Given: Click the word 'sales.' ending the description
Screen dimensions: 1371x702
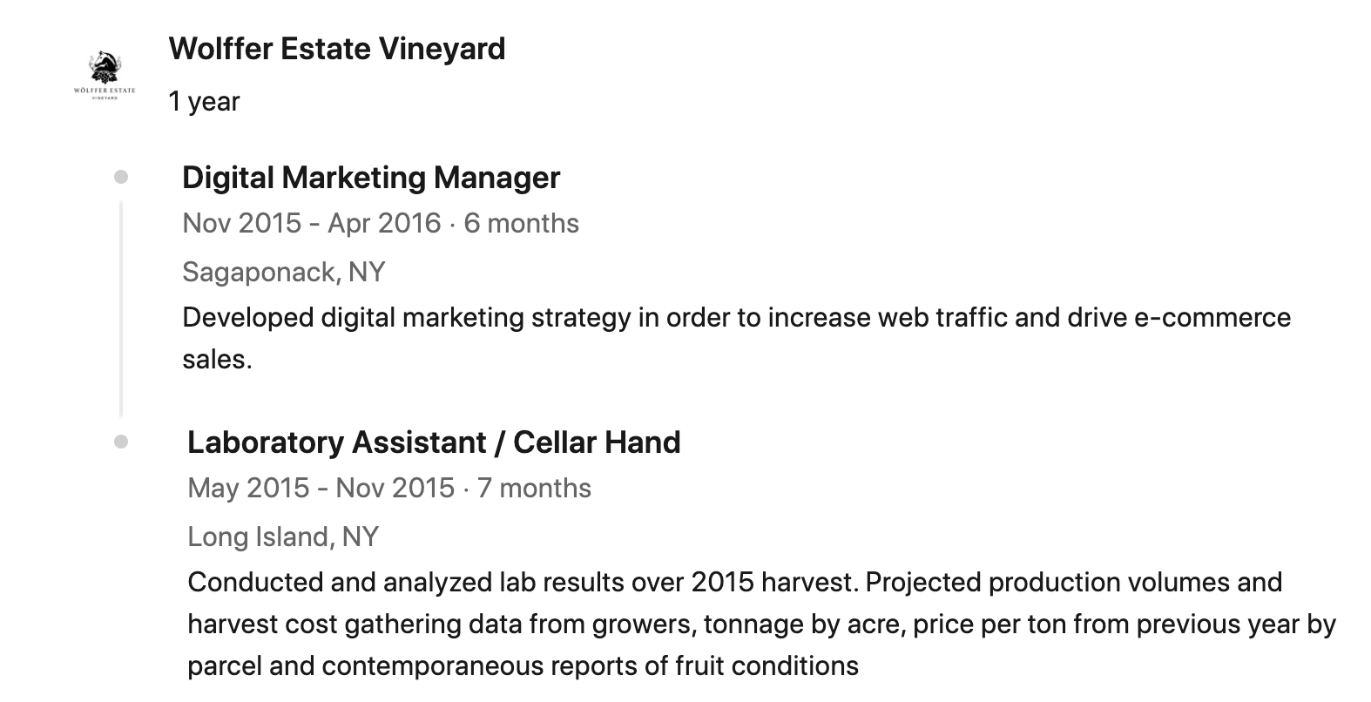Looking at the screenshot, I should pos(217,360).
